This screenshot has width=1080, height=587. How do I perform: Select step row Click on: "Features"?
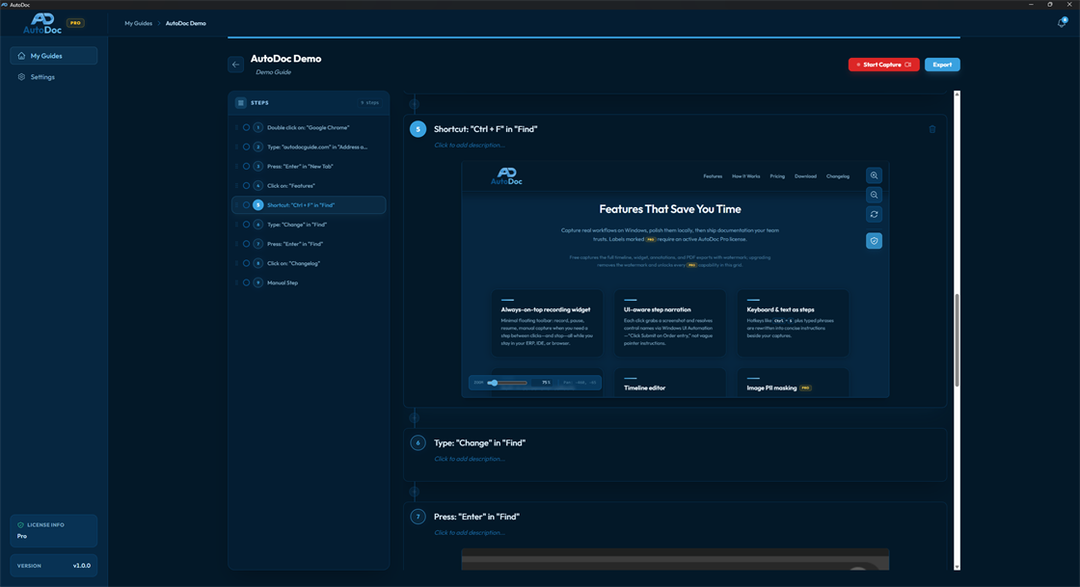(309, 186)
